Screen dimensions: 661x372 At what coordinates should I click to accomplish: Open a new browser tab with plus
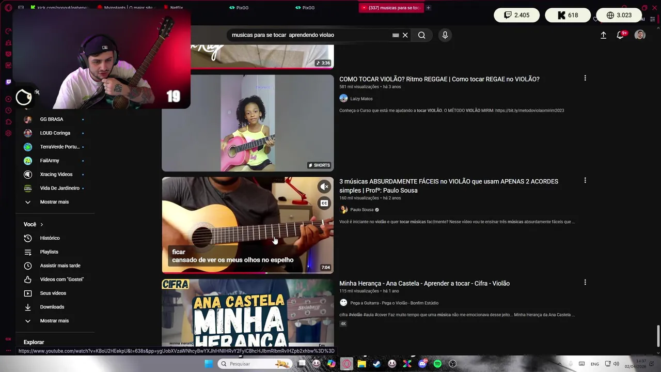pos(428,8)
